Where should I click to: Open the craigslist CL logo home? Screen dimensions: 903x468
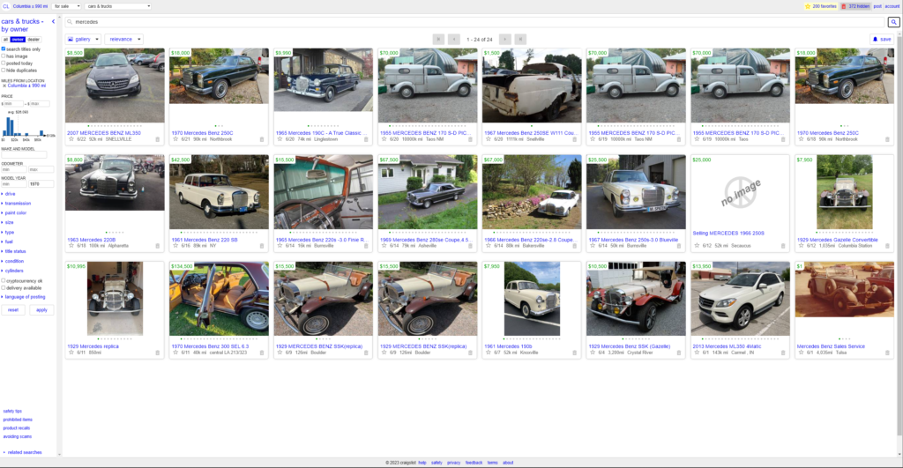tap(6, 6)
